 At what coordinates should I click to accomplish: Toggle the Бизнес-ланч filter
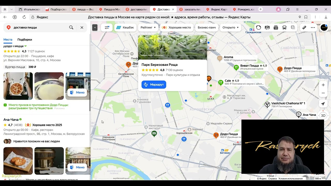point(207,27)
